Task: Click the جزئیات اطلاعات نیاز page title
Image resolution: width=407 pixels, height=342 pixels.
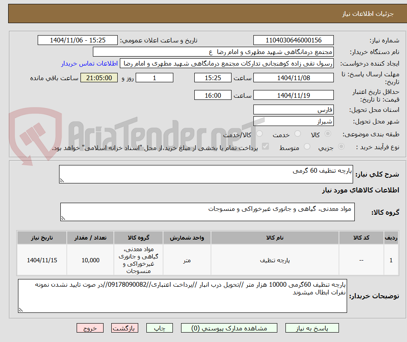Action: 368,14
